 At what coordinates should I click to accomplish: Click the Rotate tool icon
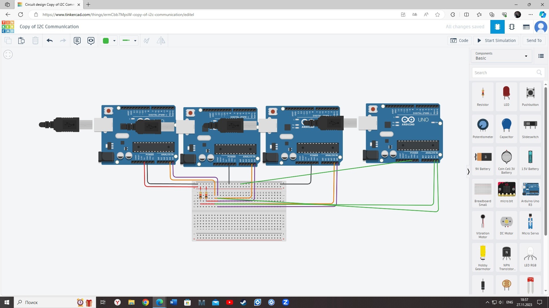(147, 40)
